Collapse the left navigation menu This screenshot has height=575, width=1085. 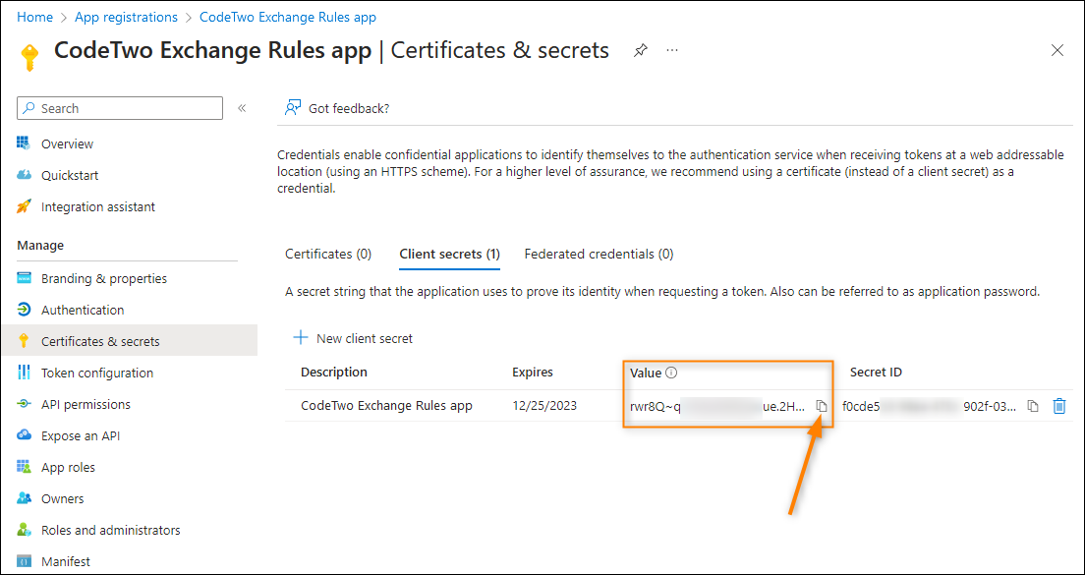[242, 108]
